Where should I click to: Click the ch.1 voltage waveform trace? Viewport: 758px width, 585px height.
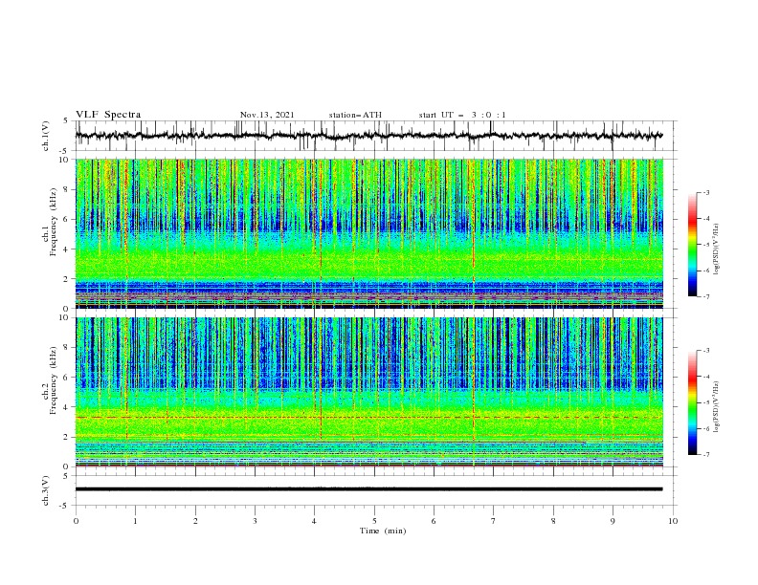(x=368, y=136)
